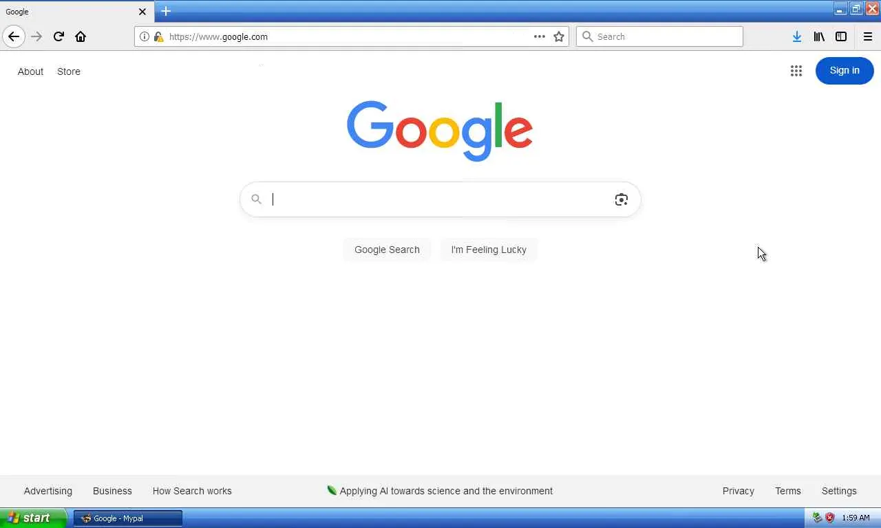Open the Privacy link
881x528 pixels.
(739, 491)
